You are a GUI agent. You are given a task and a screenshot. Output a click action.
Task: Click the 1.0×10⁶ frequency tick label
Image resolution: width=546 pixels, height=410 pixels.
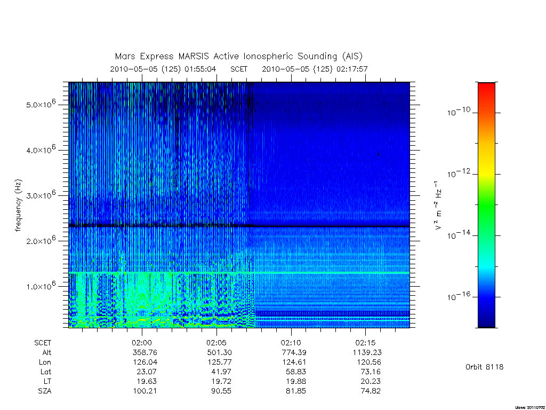click(41, 286)
